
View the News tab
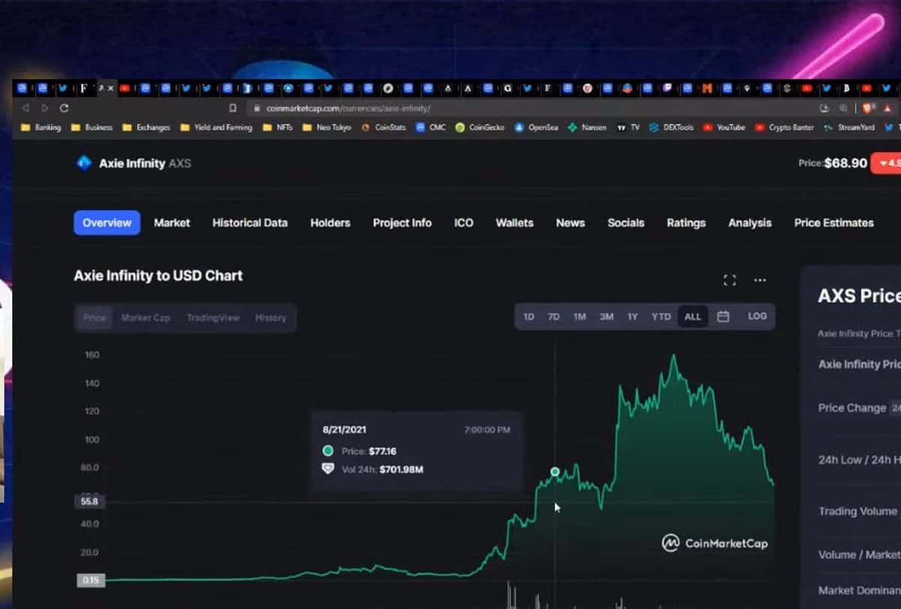(571, 222)
